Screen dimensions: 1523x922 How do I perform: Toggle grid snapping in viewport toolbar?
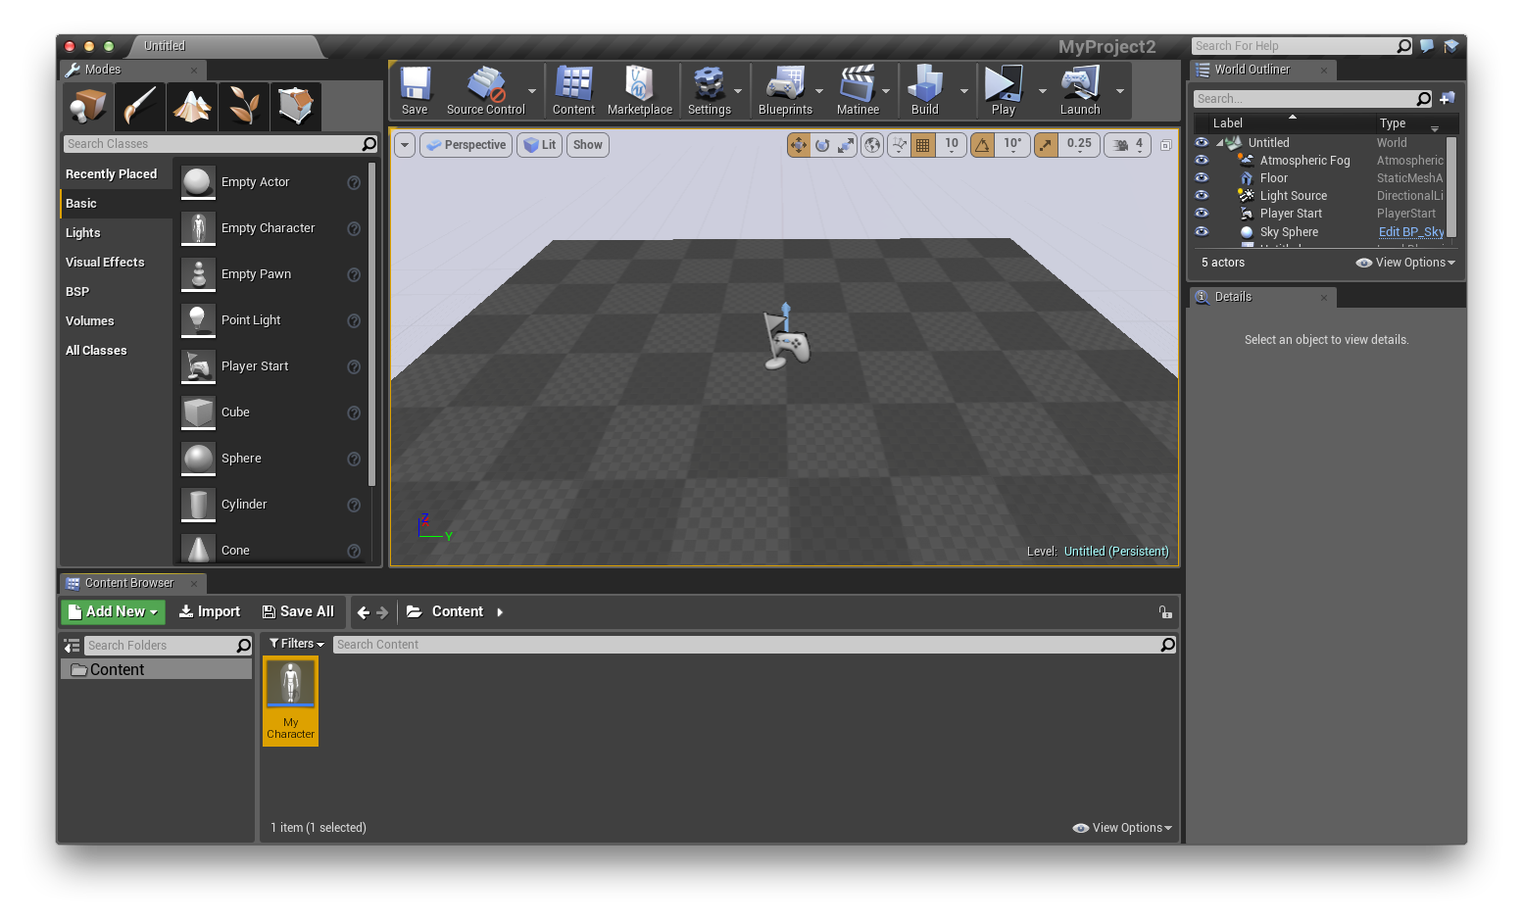tap(922, 145)
